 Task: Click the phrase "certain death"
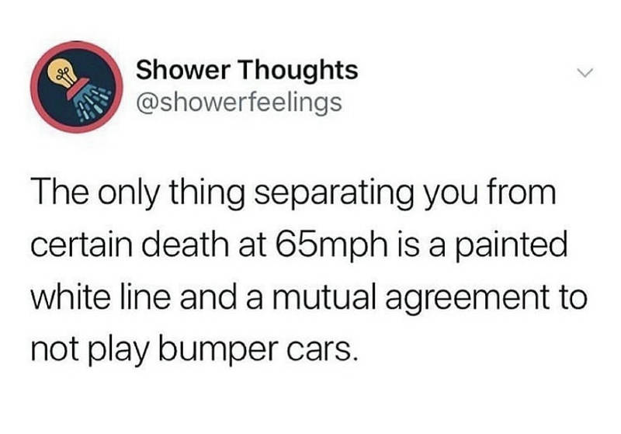pyautogui.click(x=129, y=245)
